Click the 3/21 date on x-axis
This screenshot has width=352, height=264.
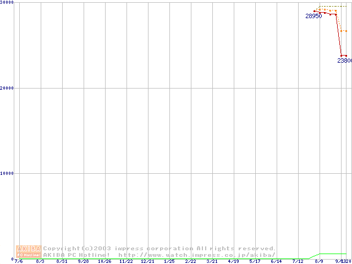pos(212,261)
